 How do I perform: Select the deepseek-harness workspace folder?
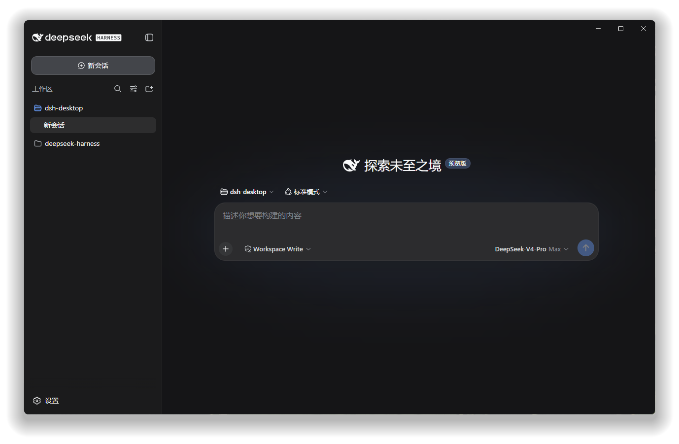(x=93, y=143)
